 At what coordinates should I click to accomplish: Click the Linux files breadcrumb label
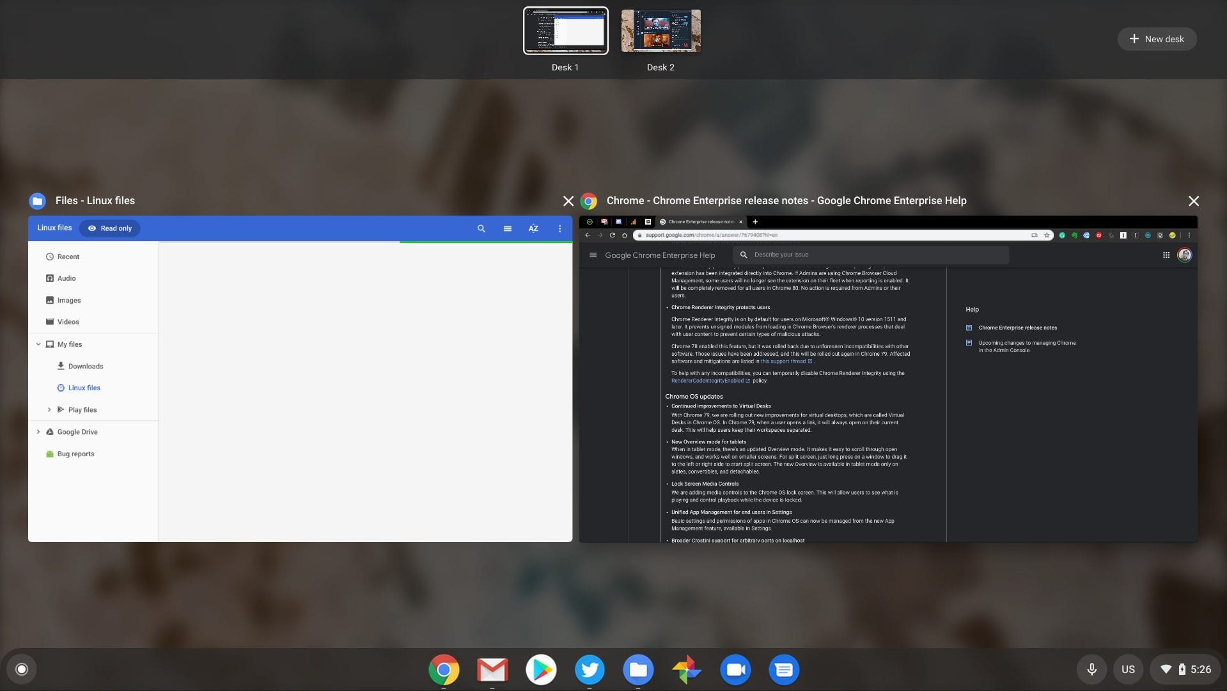pyautogui.click(x=54, y=228)
